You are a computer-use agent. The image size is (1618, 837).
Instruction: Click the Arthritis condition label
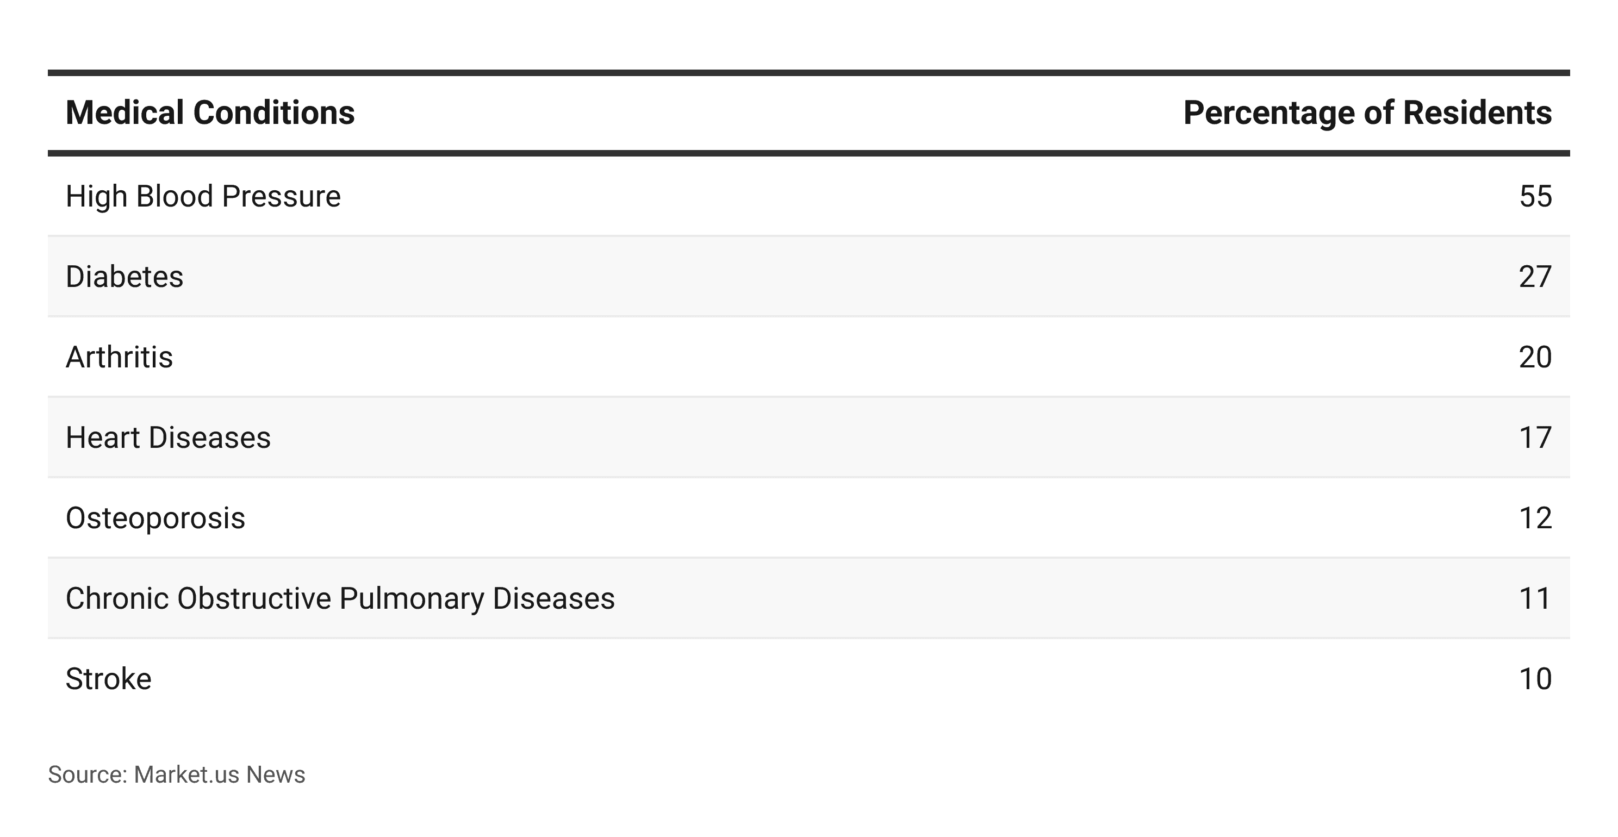[120, 357]
